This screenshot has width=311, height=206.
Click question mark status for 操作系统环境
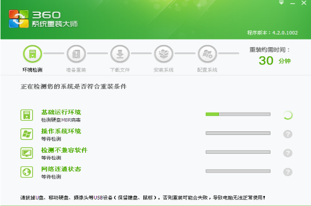(288, 134)
